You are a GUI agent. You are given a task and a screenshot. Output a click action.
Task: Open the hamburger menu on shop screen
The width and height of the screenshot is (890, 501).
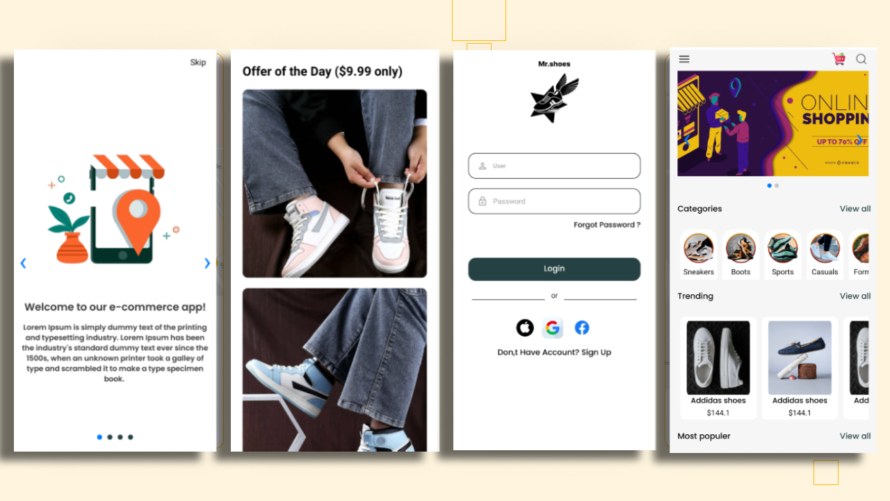684,59
